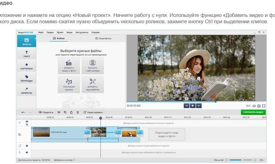The image size is (275, 164).
Task: Open the Файлы sidebar section
Action: 26,41
